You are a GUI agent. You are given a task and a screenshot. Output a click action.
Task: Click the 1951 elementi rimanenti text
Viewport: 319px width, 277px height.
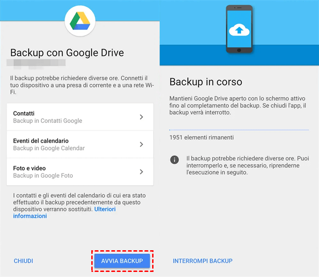tap(201, 138)
